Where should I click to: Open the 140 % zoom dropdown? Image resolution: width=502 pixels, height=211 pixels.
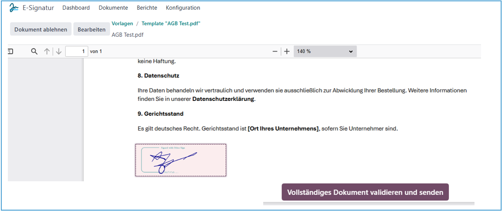click(x=325, y=52)
